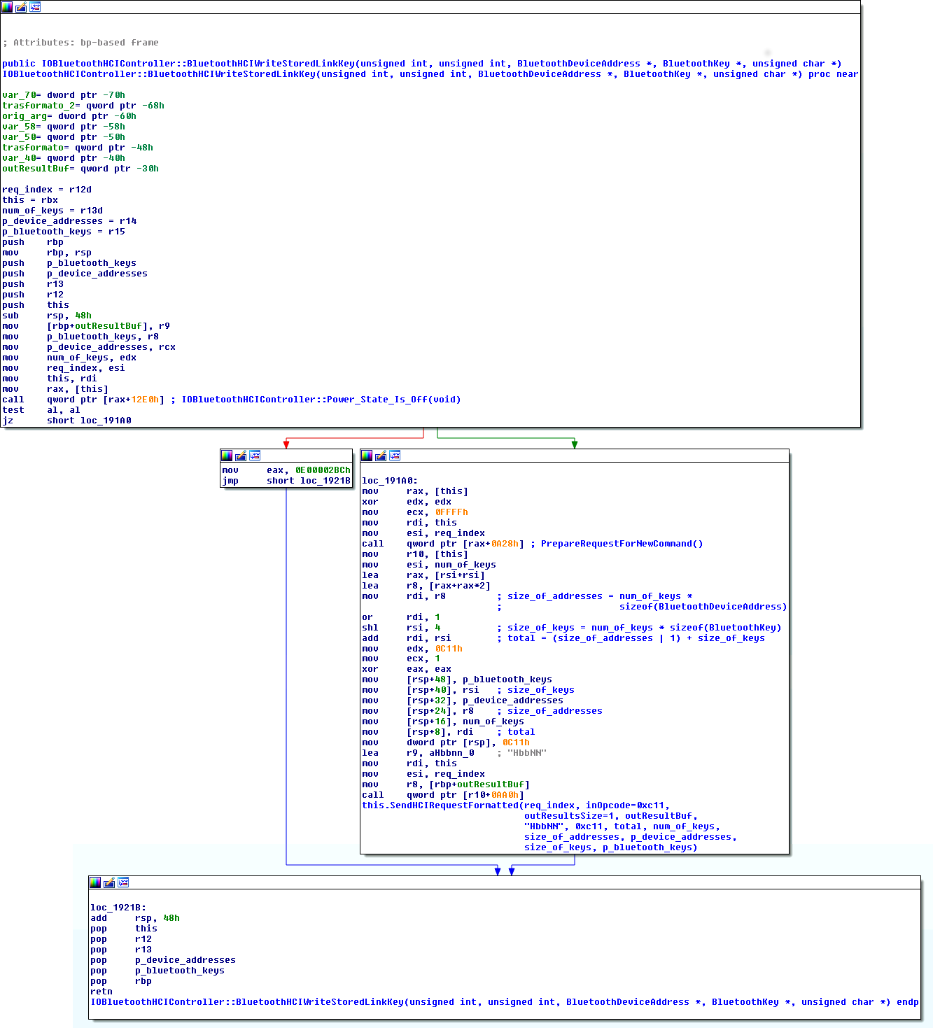The height and width of the screenshot is (1028, 933).
Task: Click the color palette icon on the 'mov eax, 0E00002BCh' block
Action: pyautogui.click(x=227, y=456)
